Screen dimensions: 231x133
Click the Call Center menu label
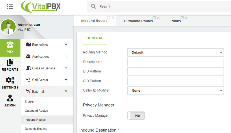[x=40, y=80]
